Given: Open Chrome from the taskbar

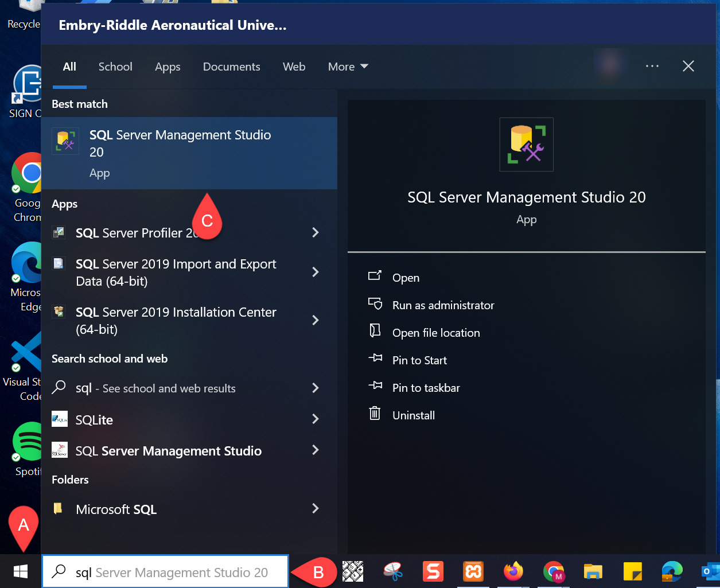Looking at the screenshot, I should [x=554, y=571].
